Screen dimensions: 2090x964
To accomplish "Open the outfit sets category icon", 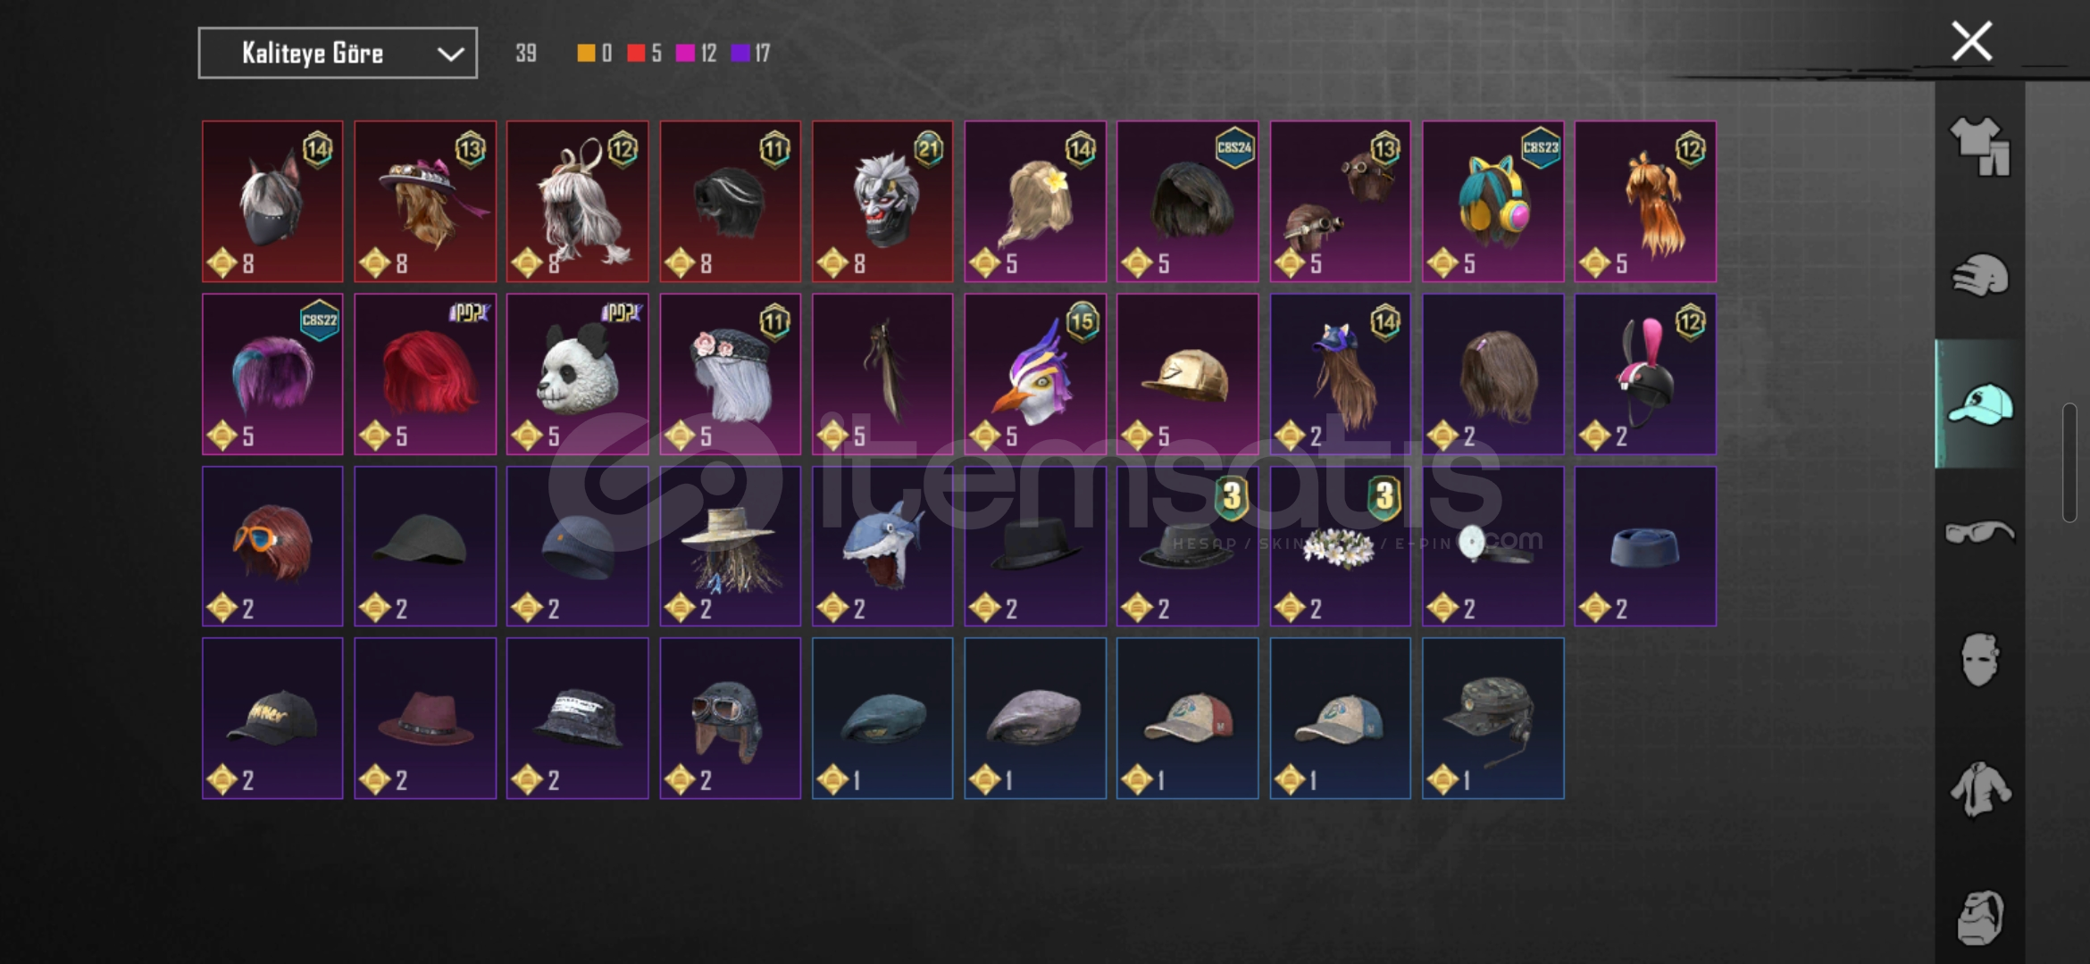I will pos(1979,146).
